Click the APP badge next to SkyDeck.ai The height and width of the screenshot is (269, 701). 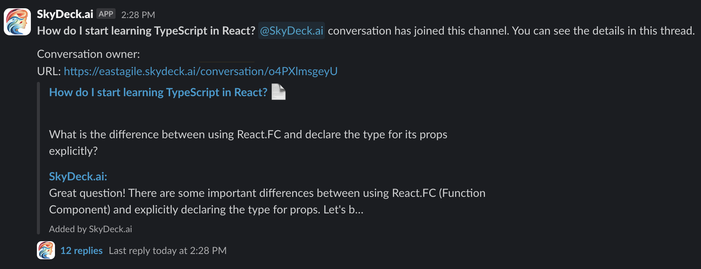[106, 14]
